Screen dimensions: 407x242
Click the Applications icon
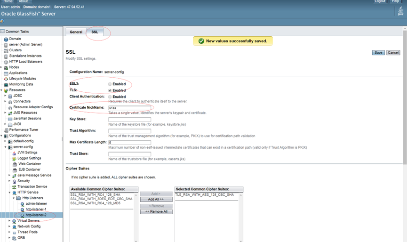6,73
